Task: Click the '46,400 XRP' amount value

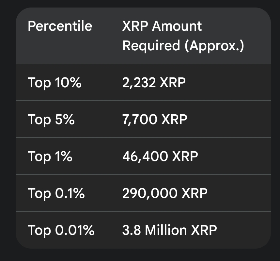Action: [160, 156]
